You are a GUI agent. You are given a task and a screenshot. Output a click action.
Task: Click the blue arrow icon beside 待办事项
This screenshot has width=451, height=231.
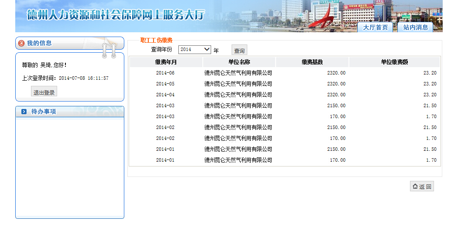coord(24,112)
